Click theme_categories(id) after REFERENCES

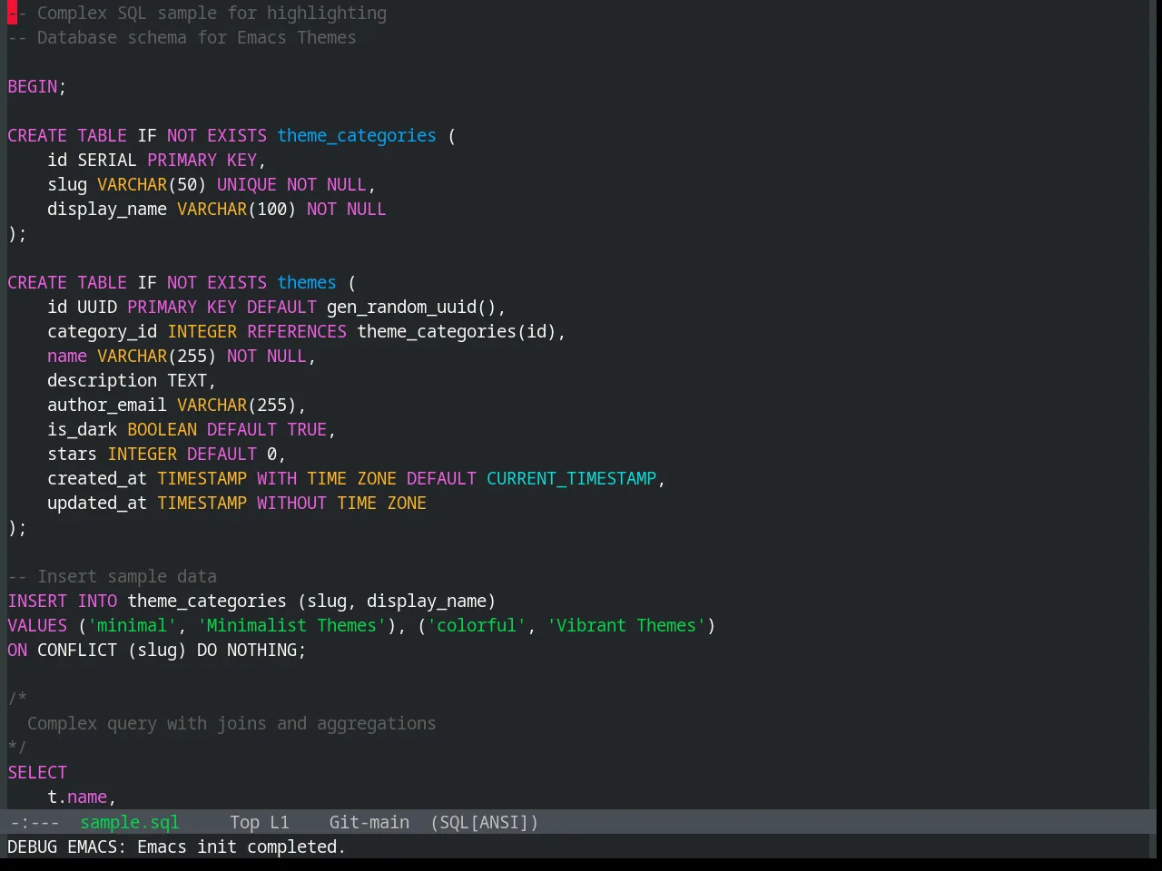[x=457, y=332]
